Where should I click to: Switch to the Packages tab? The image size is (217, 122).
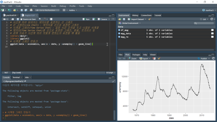pyautogui.click(x=136, y=55)
